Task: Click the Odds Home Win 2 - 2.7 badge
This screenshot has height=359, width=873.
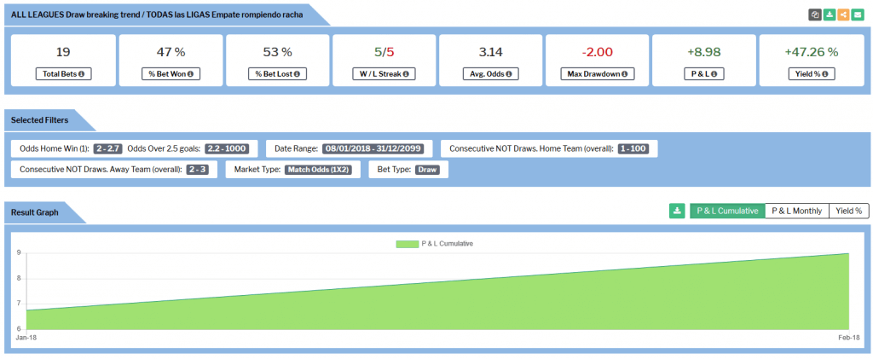Action: coord(107,148)
